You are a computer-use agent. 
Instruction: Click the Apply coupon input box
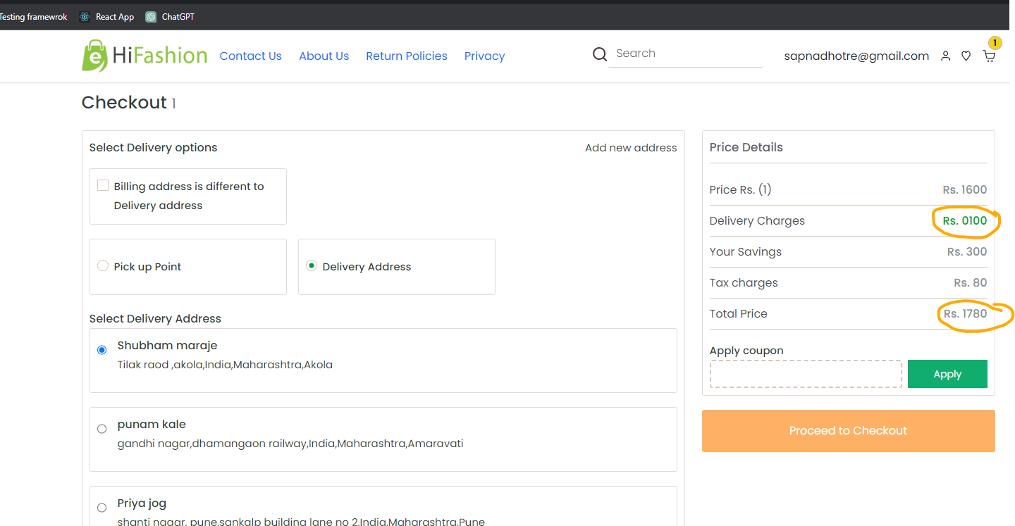pos(806,374)
